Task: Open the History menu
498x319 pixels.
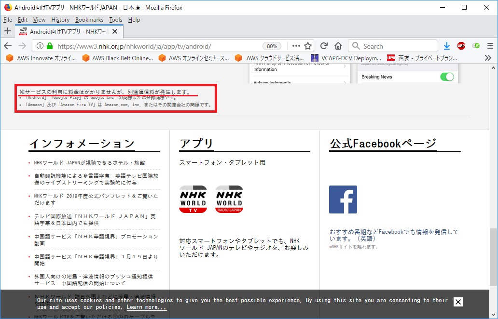Action: (60, 20)
